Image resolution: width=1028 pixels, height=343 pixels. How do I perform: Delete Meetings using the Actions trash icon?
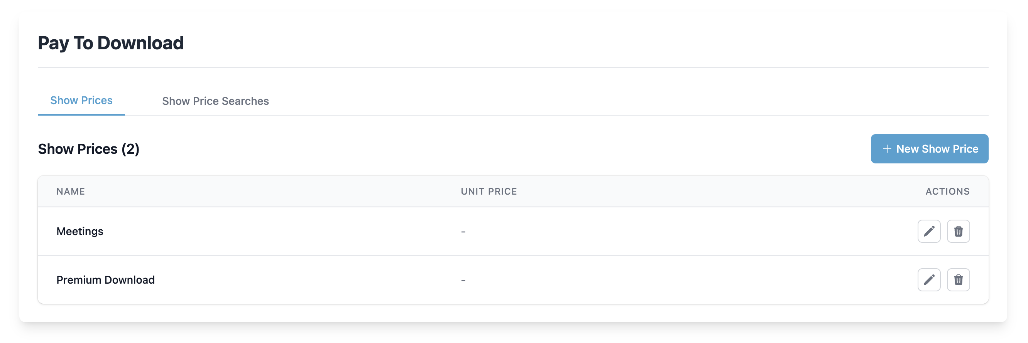958,231
